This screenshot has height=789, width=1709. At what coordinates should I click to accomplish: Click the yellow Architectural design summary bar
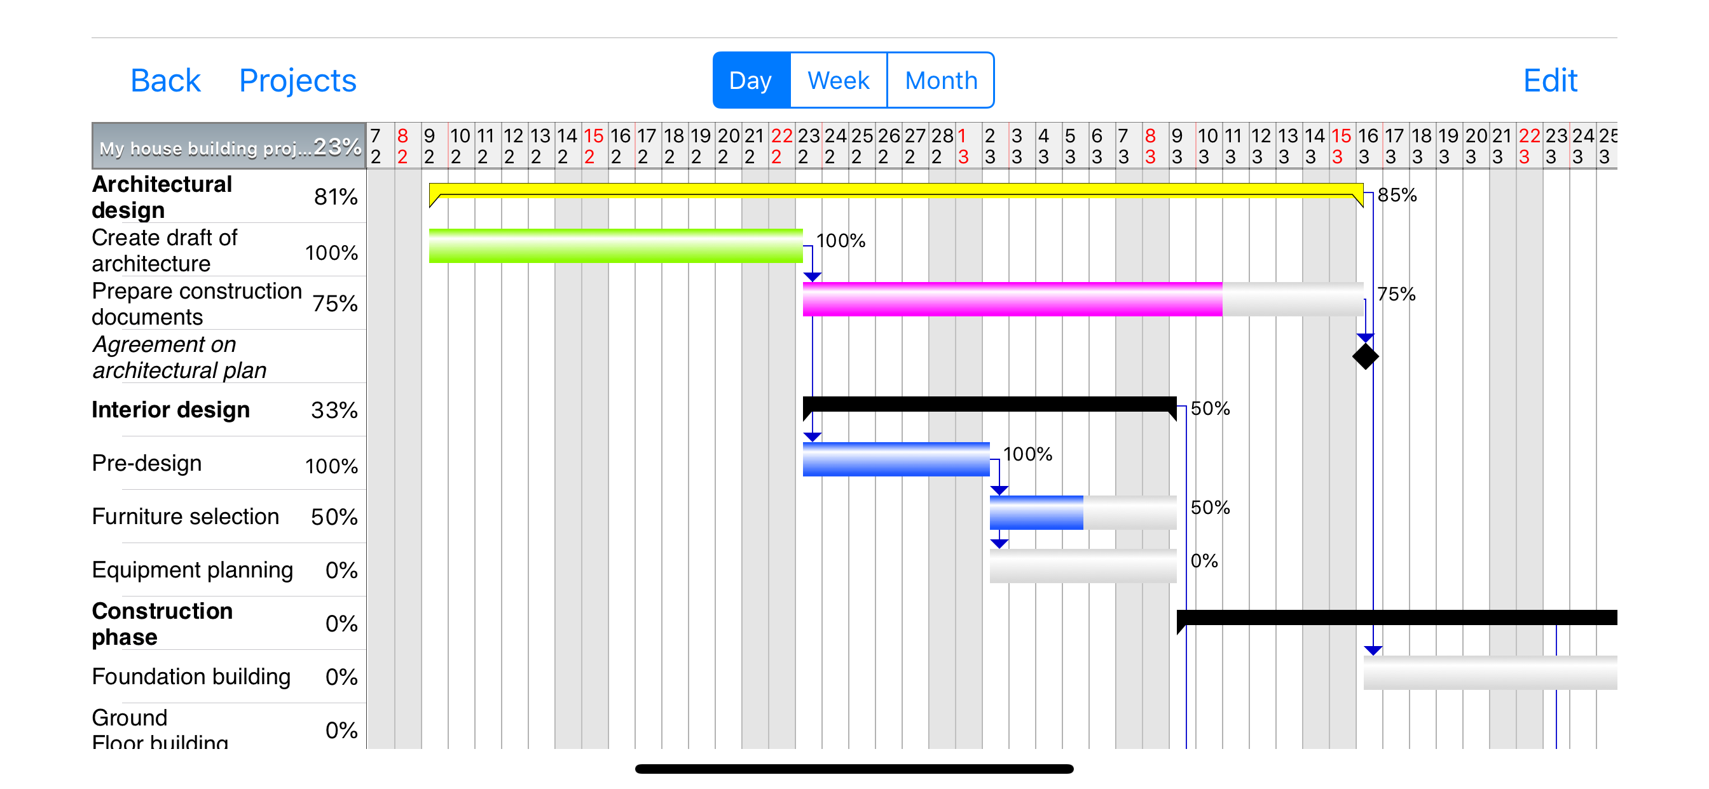[896, 191]
